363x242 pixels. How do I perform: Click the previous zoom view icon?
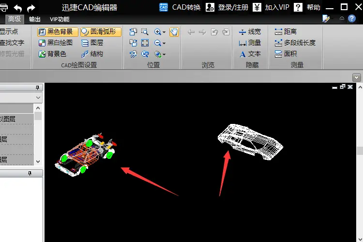pyautogui.click(x=145, y=54)
